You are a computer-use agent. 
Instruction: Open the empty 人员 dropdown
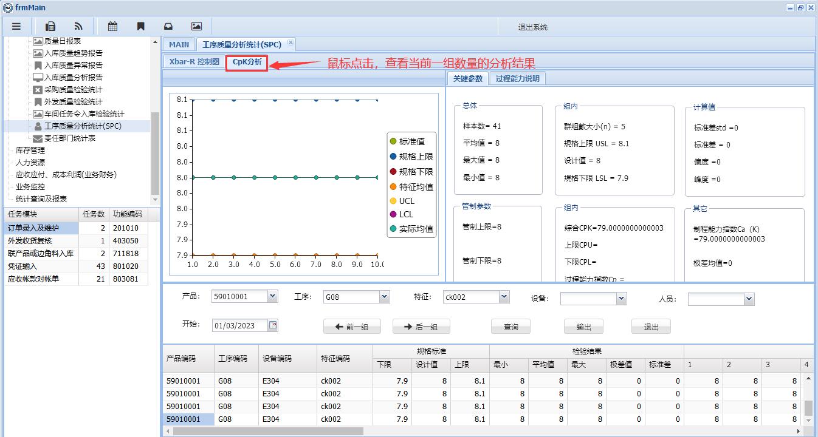tap(749, 299)
